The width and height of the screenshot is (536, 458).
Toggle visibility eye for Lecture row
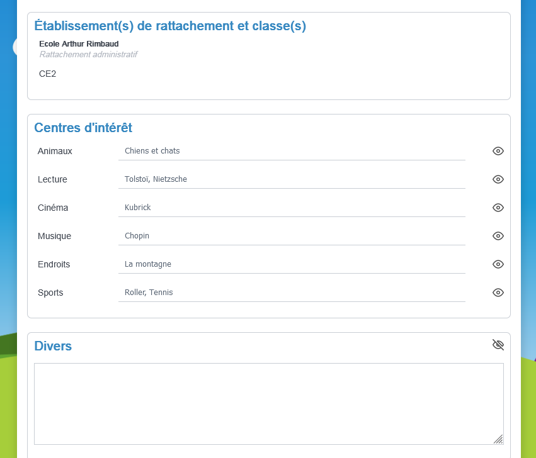[498, 179]
